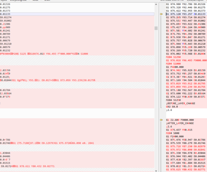The width and height of the screenshot is (207, 172).
Task: Click copy-to-left arrow beside G1 Z2.600 line
Action: (161, 119)
